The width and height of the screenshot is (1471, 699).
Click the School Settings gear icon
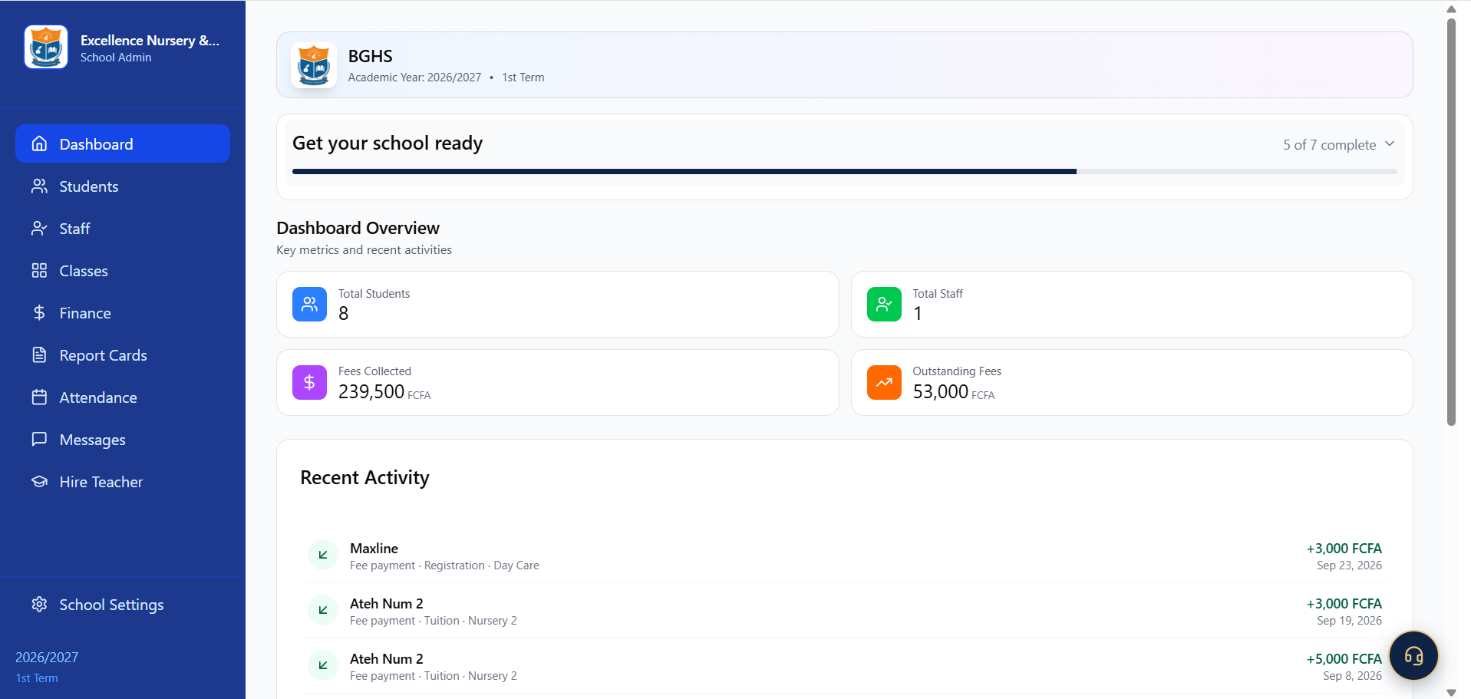pos(39,604)
